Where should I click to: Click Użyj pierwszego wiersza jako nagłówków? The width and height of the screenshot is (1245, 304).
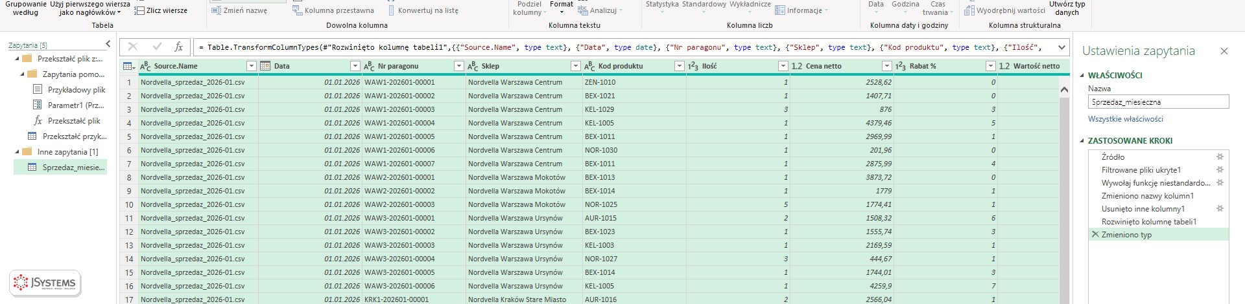(90, 8)
